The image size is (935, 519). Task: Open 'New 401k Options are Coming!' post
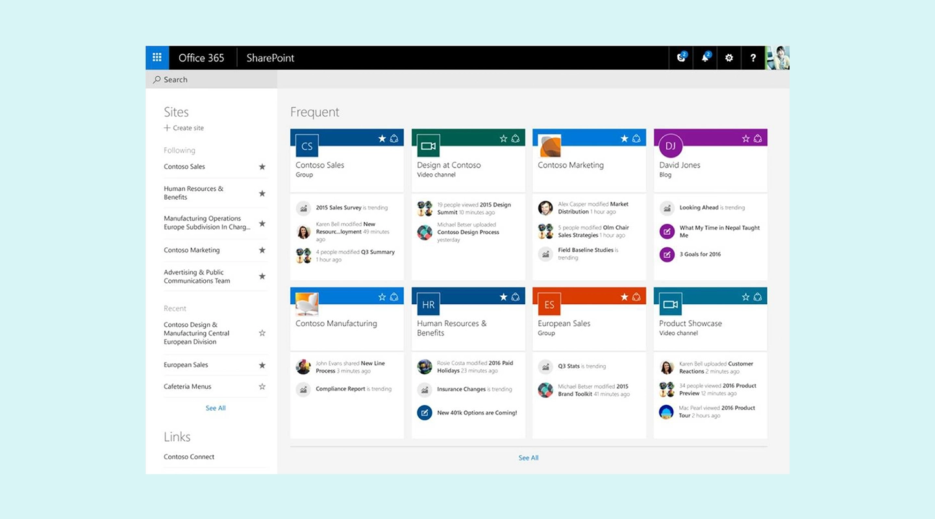tap(477, 413)
